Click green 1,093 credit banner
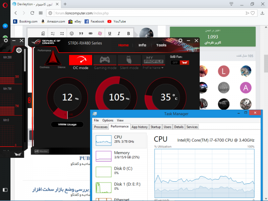This screenshot has width=268, height=201. click(x=213, y=36)
